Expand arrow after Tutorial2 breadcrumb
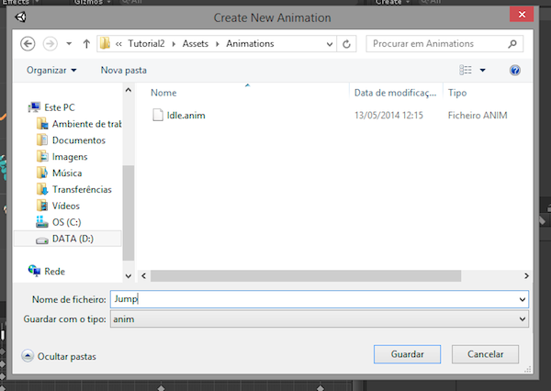 point(174,44)
